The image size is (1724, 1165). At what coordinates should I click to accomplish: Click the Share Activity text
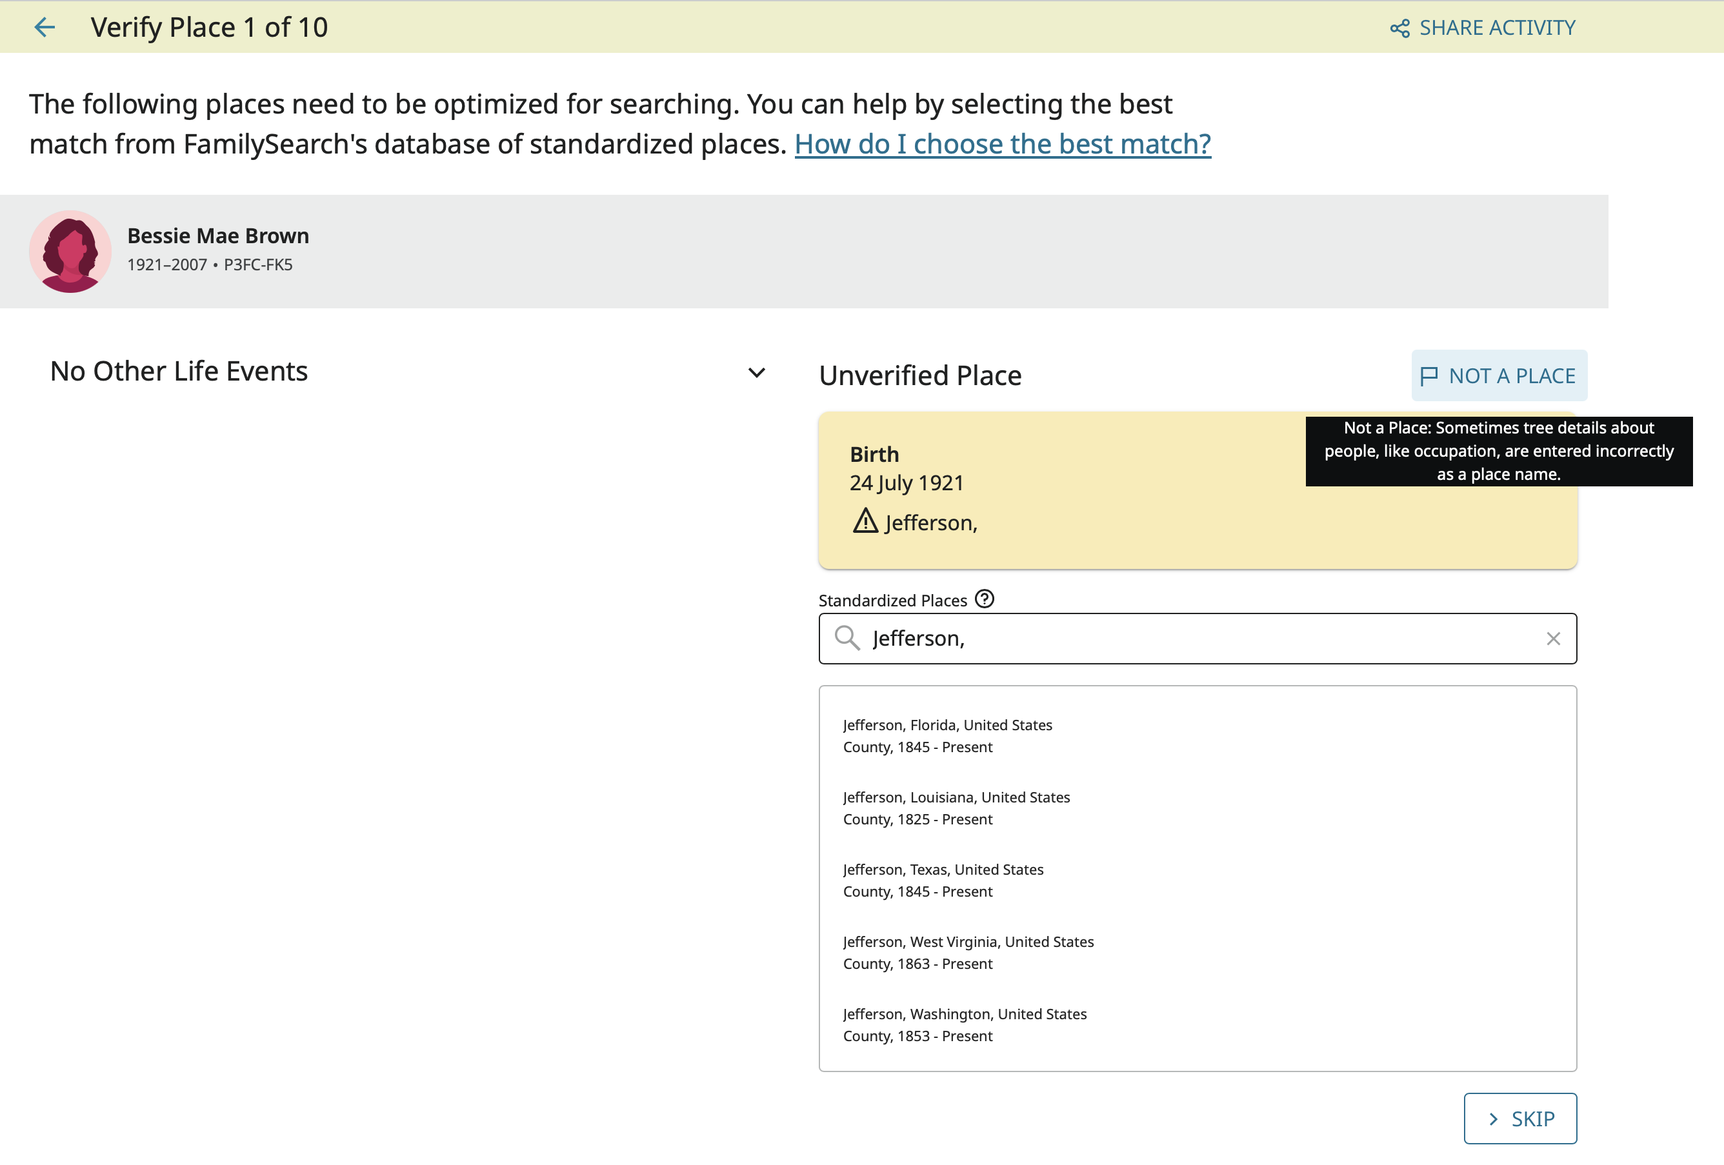pyautogui.click(x=1497, y=28)
